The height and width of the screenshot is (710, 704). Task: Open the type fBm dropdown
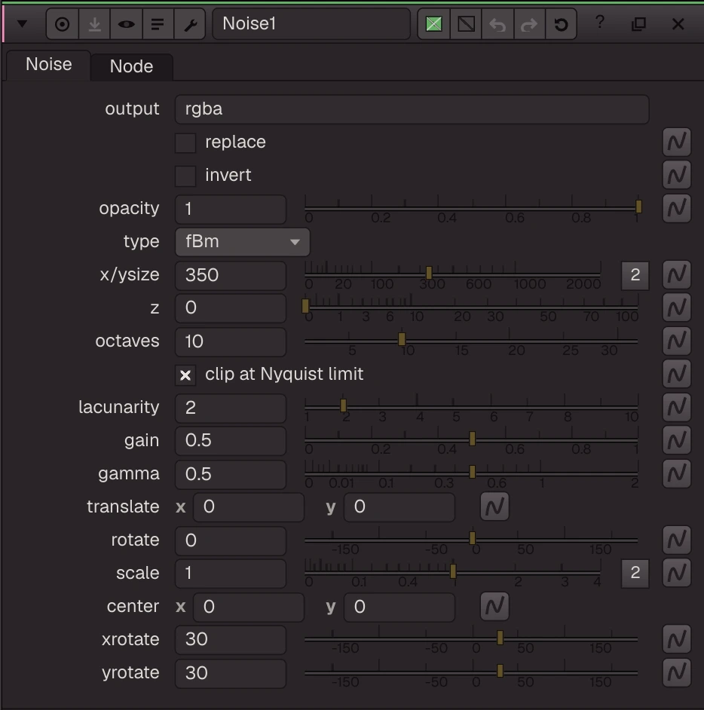coord(243,242)
